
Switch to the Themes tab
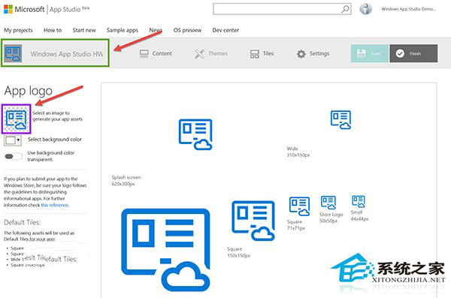click(x=210, y=54)
